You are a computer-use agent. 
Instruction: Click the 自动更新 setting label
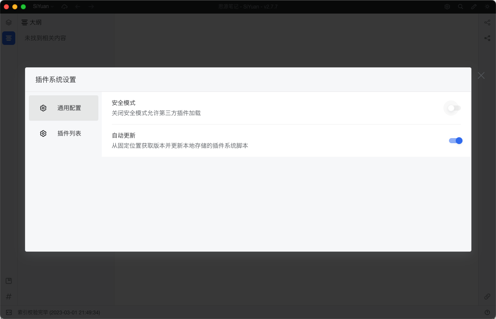pyautogui.click(x=124, y=135)
